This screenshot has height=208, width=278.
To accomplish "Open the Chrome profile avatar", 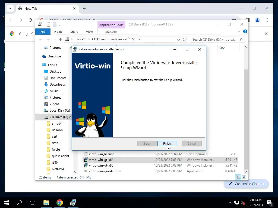I will click(257, 20).
